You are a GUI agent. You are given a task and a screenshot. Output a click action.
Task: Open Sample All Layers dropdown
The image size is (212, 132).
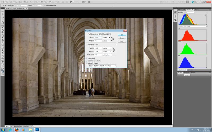[x=37, y=6]
